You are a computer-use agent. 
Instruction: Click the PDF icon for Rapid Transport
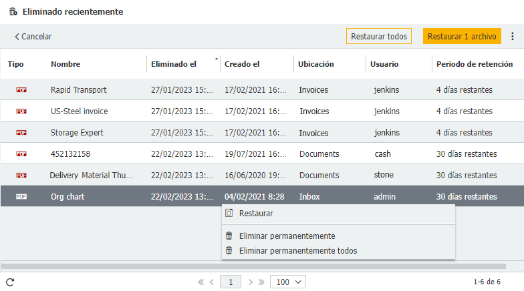tap(21, 90)
